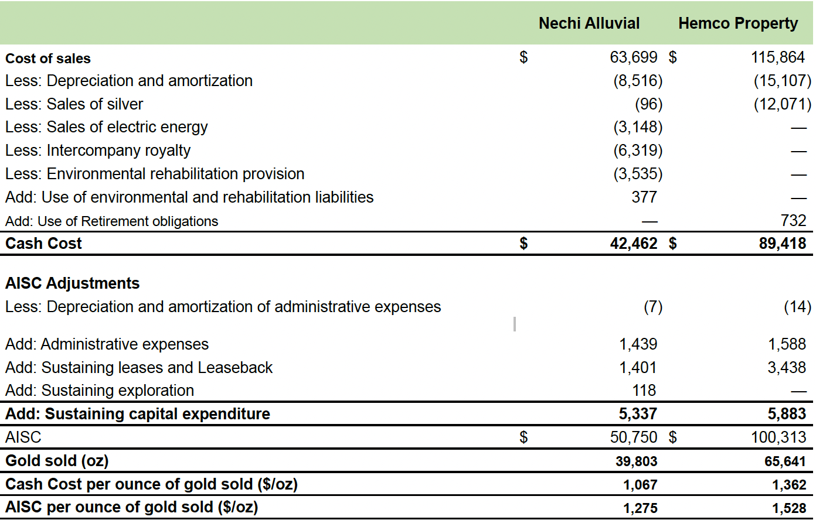Select the bold 'Cash Cost' row label
The width and height of the screenshot is (816, 520).
point(44,244)
